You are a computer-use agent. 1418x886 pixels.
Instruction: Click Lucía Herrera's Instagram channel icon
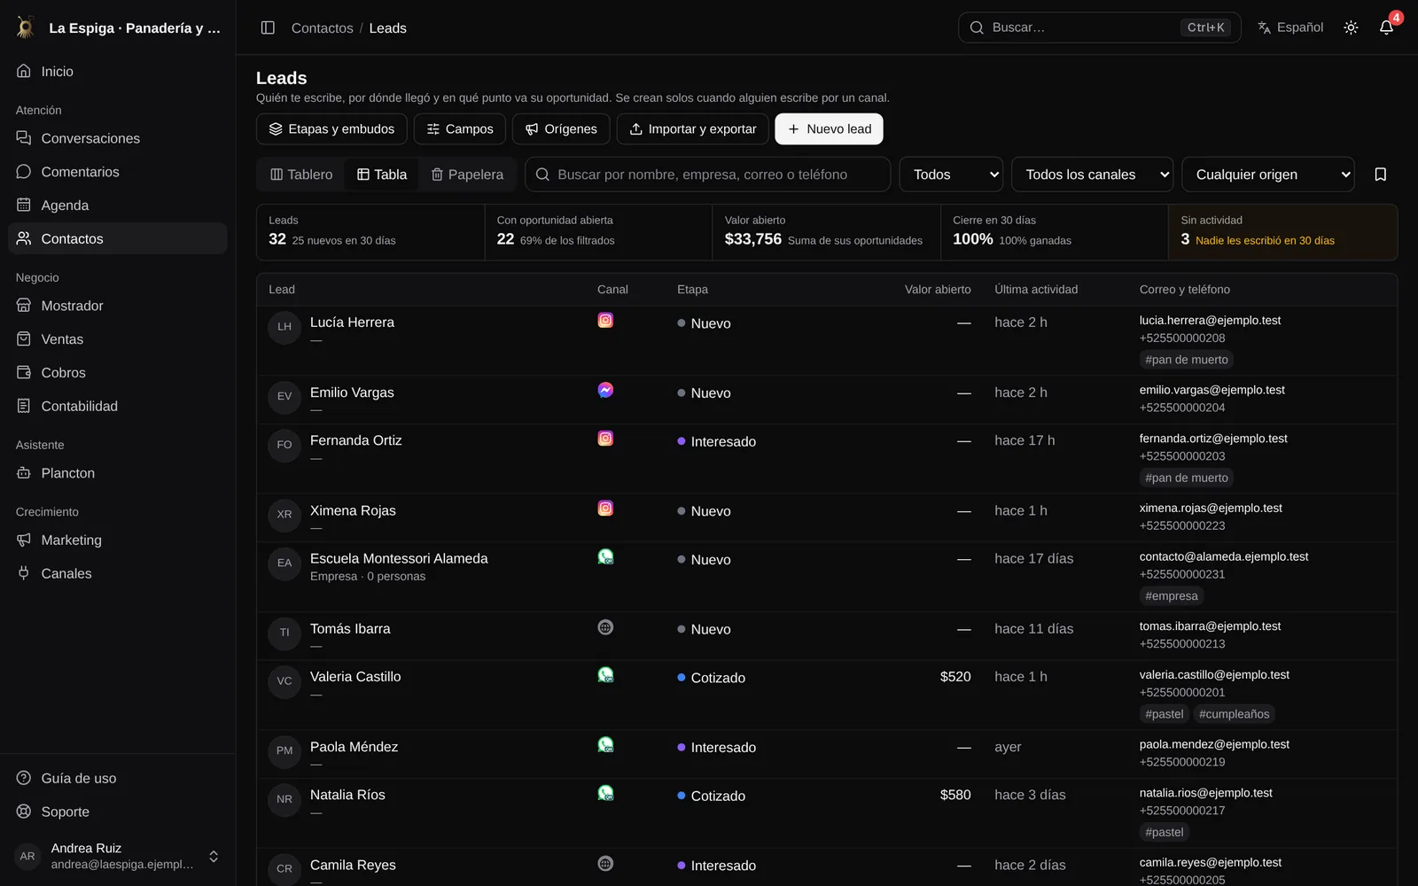605,321
